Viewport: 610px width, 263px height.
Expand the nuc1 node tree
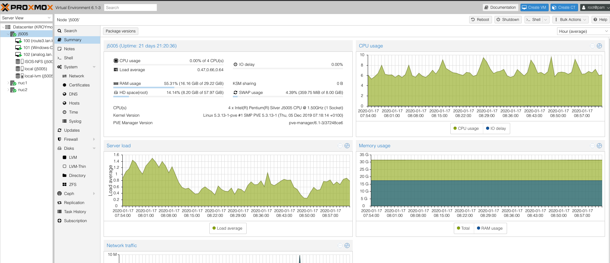point(8,83)
